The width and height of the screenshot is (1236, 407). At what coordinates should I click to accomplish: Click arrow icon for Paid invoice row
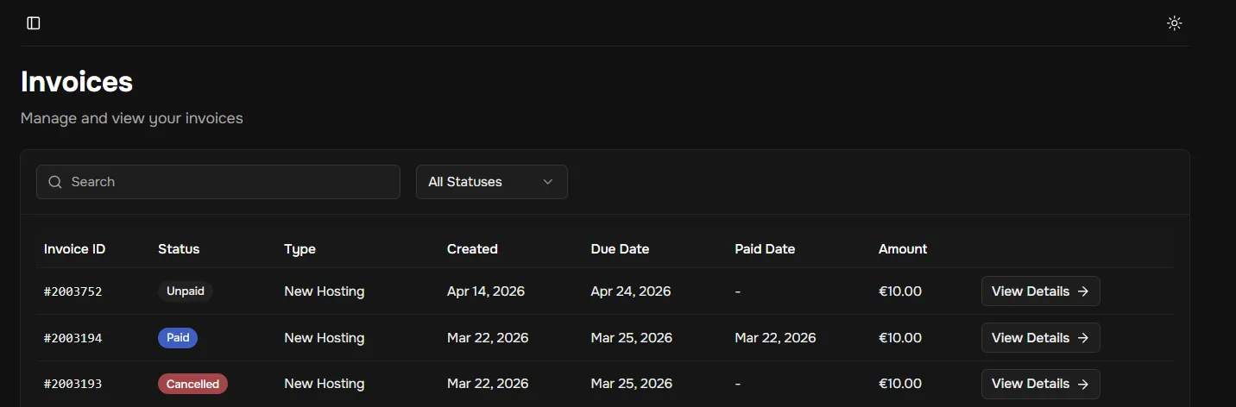[1083, 338]
